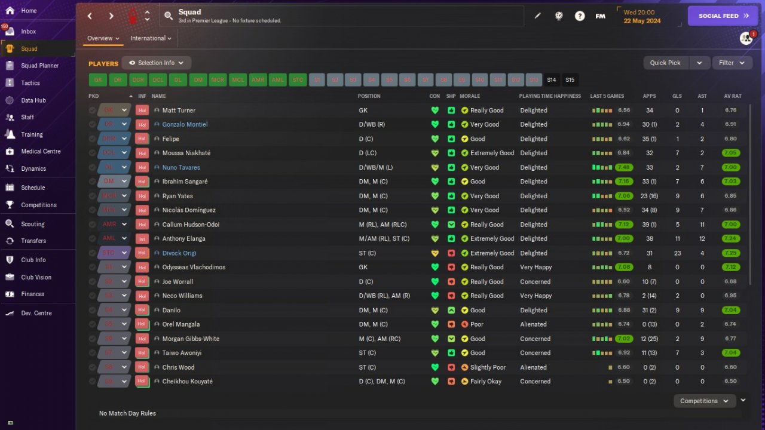Screen dimensions: 765x430
Task: Click the Quick Pick button
Action: tap(666, 63)
